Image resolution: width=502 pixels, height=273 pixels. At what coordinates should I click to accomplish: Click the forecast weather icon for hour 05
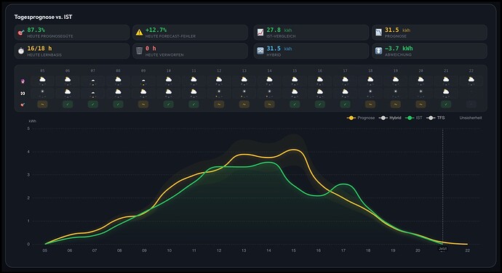(x=42, y=80)
